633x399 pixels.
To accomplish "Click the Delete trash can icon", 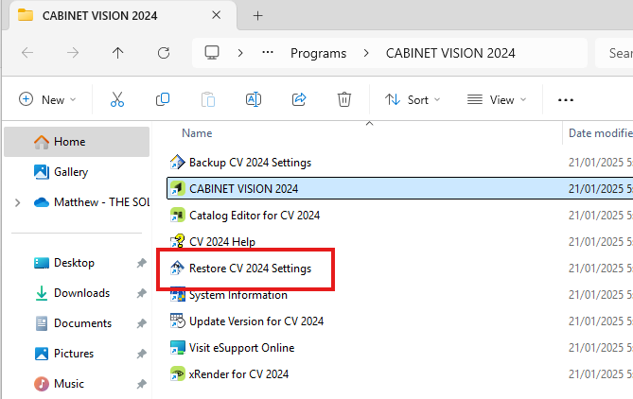I will [344, 99].
